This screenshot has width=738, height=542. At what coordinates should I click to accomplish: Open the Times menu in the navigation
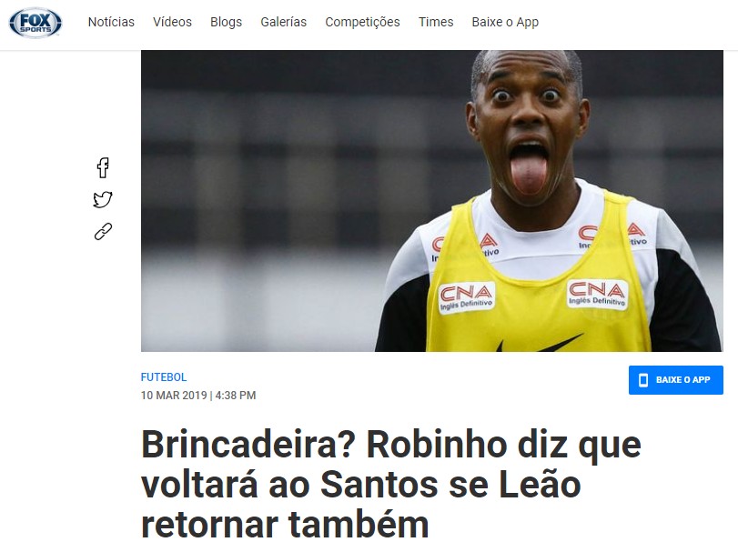pyautogui.click(x=436, y=22)
